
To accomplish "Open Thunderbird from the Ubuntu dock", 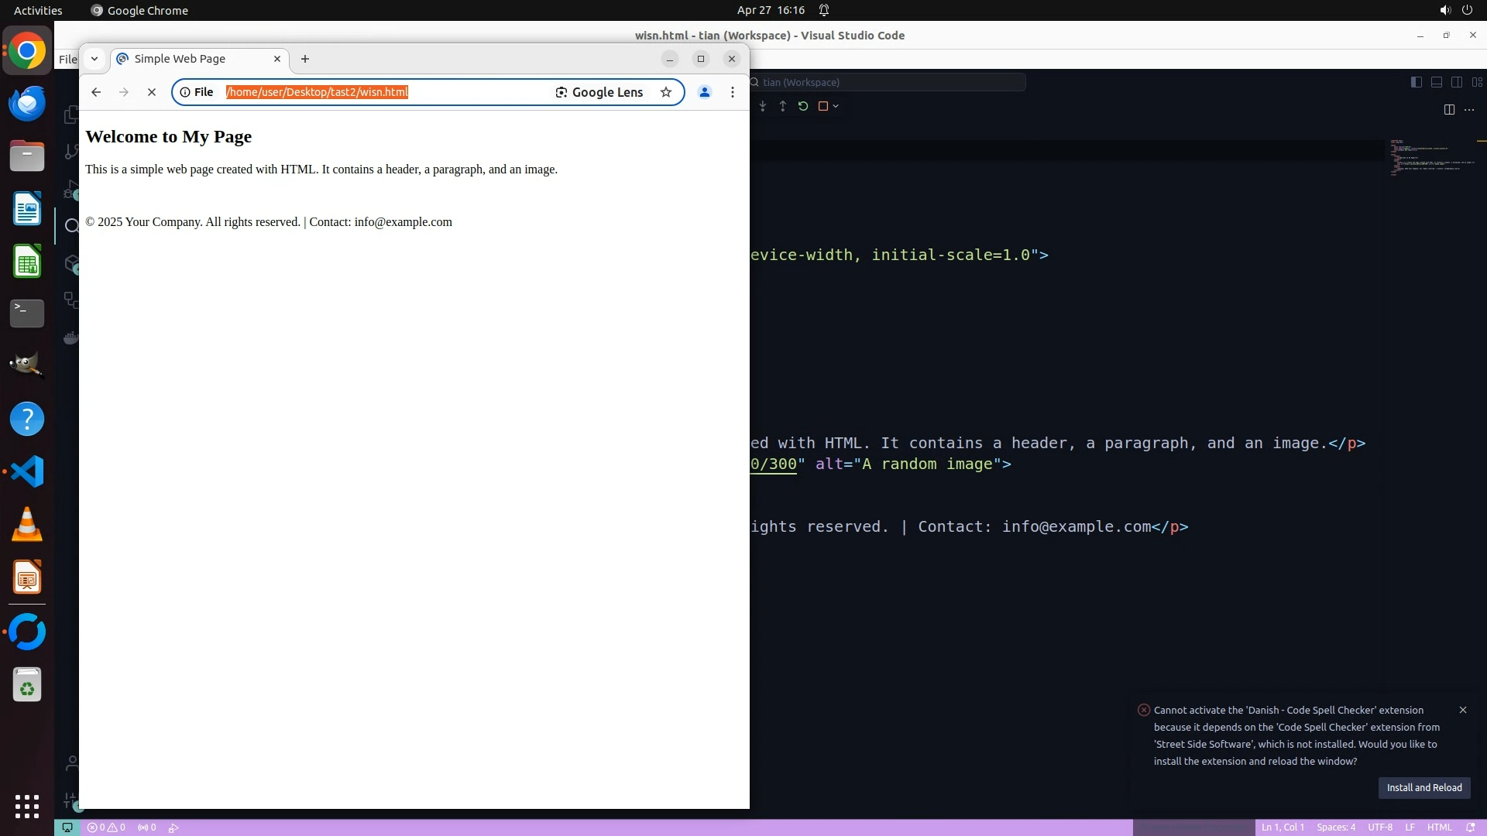I will (x=27, y=104).
